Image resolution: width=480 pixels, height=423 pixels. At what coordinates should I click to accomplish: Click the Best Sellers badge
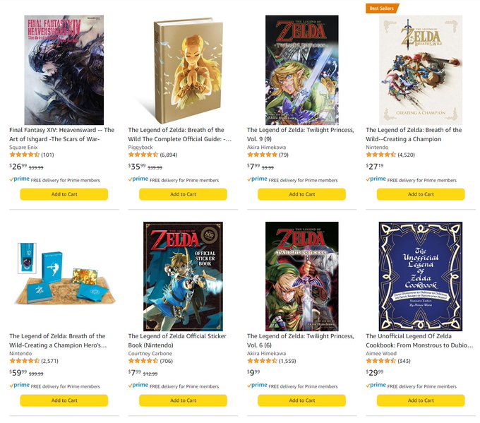click(x=382, y=8)
